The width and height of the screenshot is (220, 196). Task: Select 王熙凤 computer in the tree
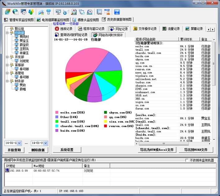(24, 49)
